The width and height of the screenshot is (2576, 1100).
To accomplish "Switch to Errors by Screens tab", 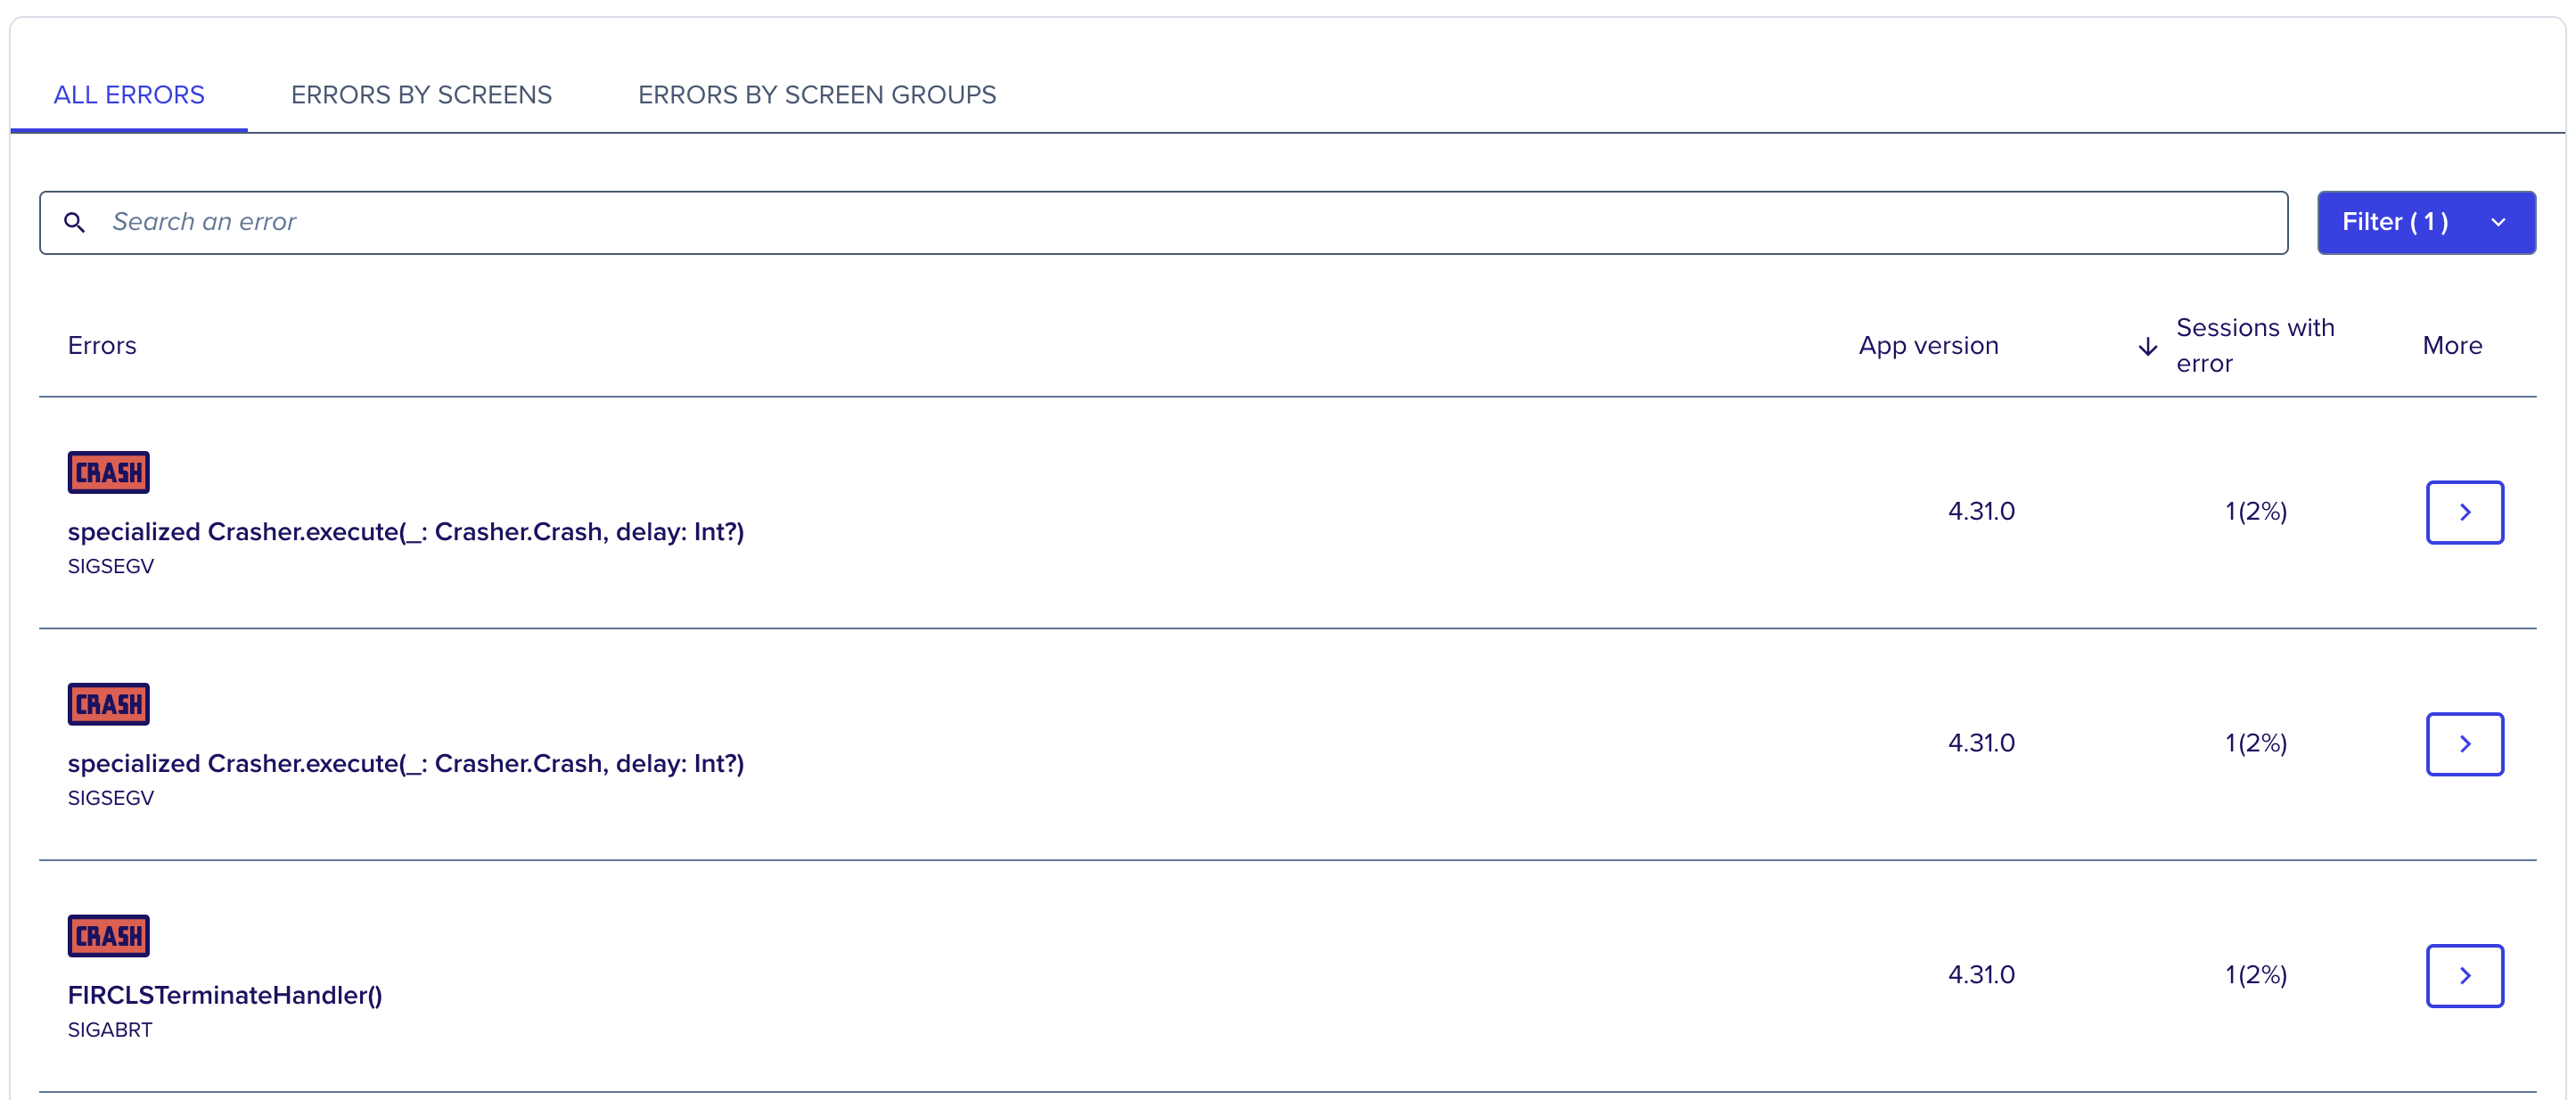I will 421,95.
